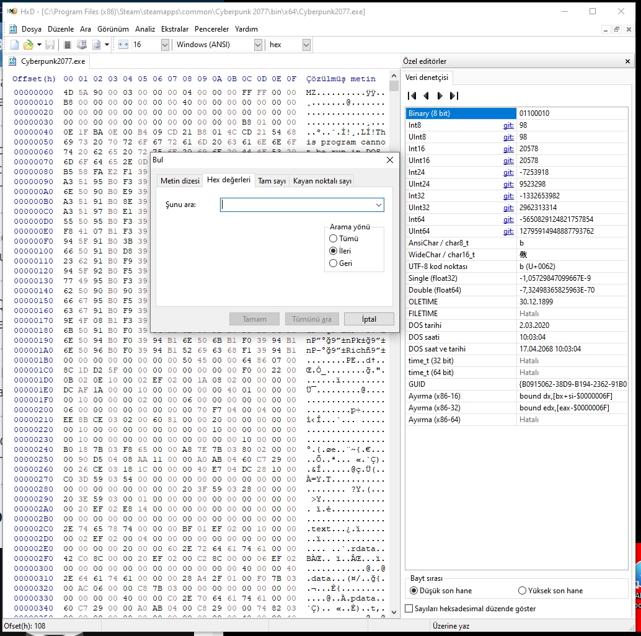Open the Dosya menu
Image resolution: width=641 pixels, height=636 pixels.
coord(32,29)
